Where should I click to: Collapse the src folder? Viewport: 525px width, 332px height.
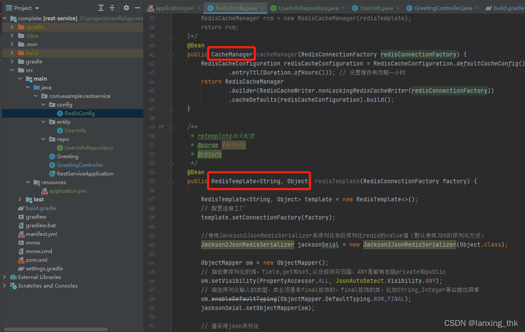coord(13,70)
